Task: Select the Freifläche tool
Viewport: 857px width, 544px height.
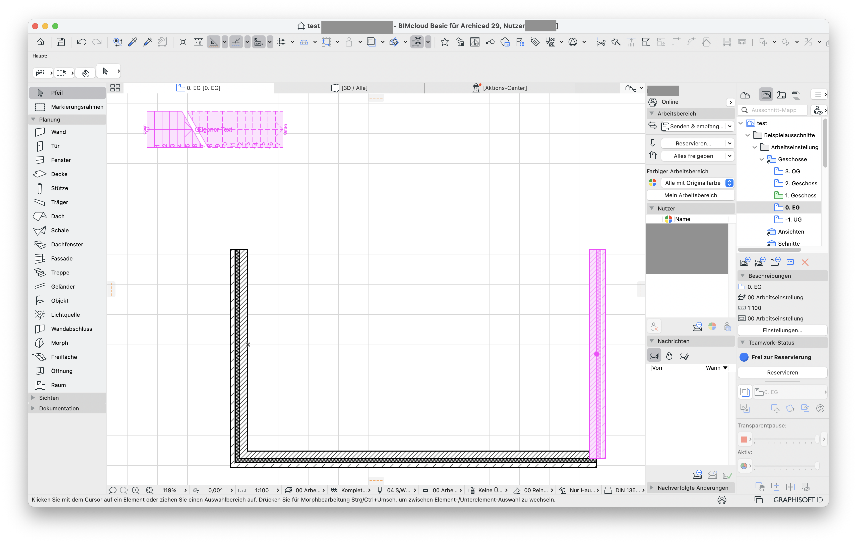Action: tap(68, 357)
